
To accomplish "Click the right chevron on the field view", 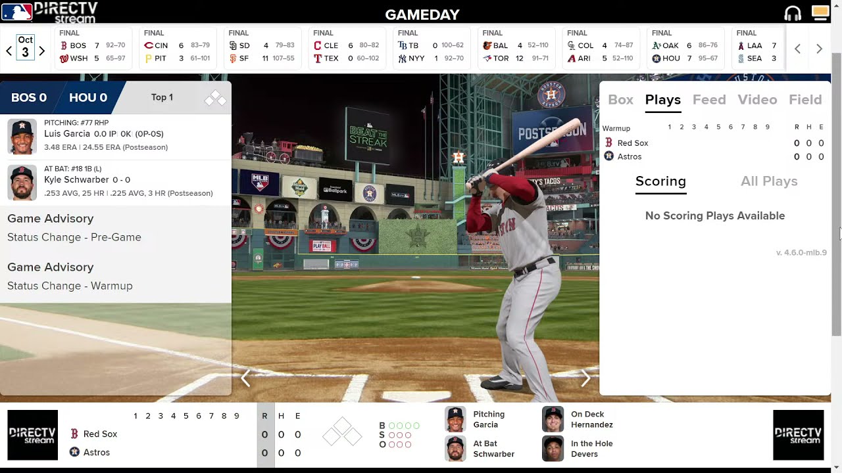I will click(585, 378).
